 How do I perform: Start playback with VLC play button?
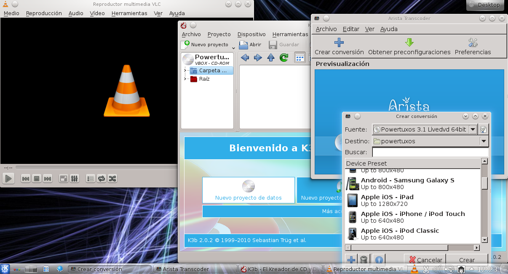(8, 179)
